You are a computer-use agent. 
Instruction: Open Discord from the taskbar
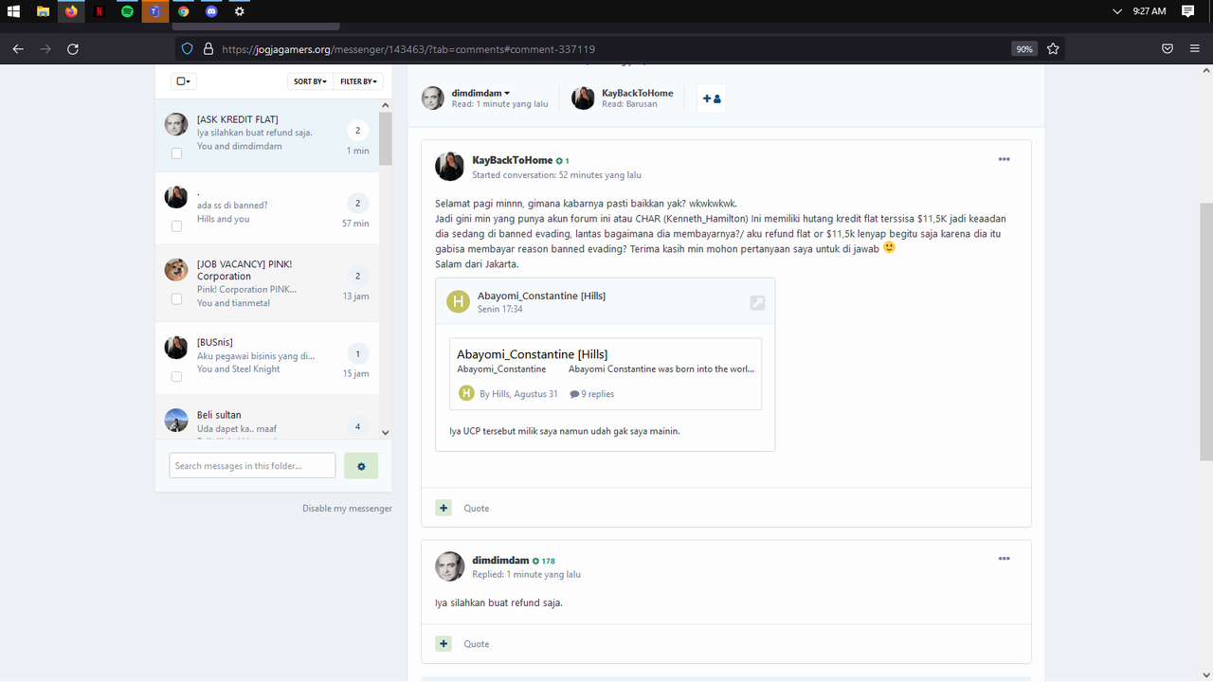pos(211,11)
